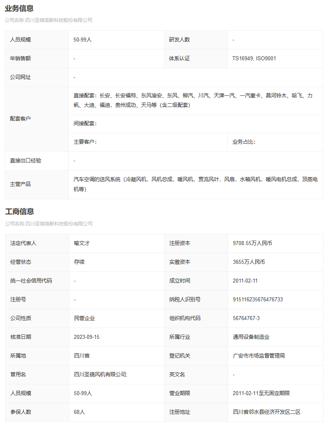Click the 注册地址 label
330x439 pixels.
click(x=180, y=412)
